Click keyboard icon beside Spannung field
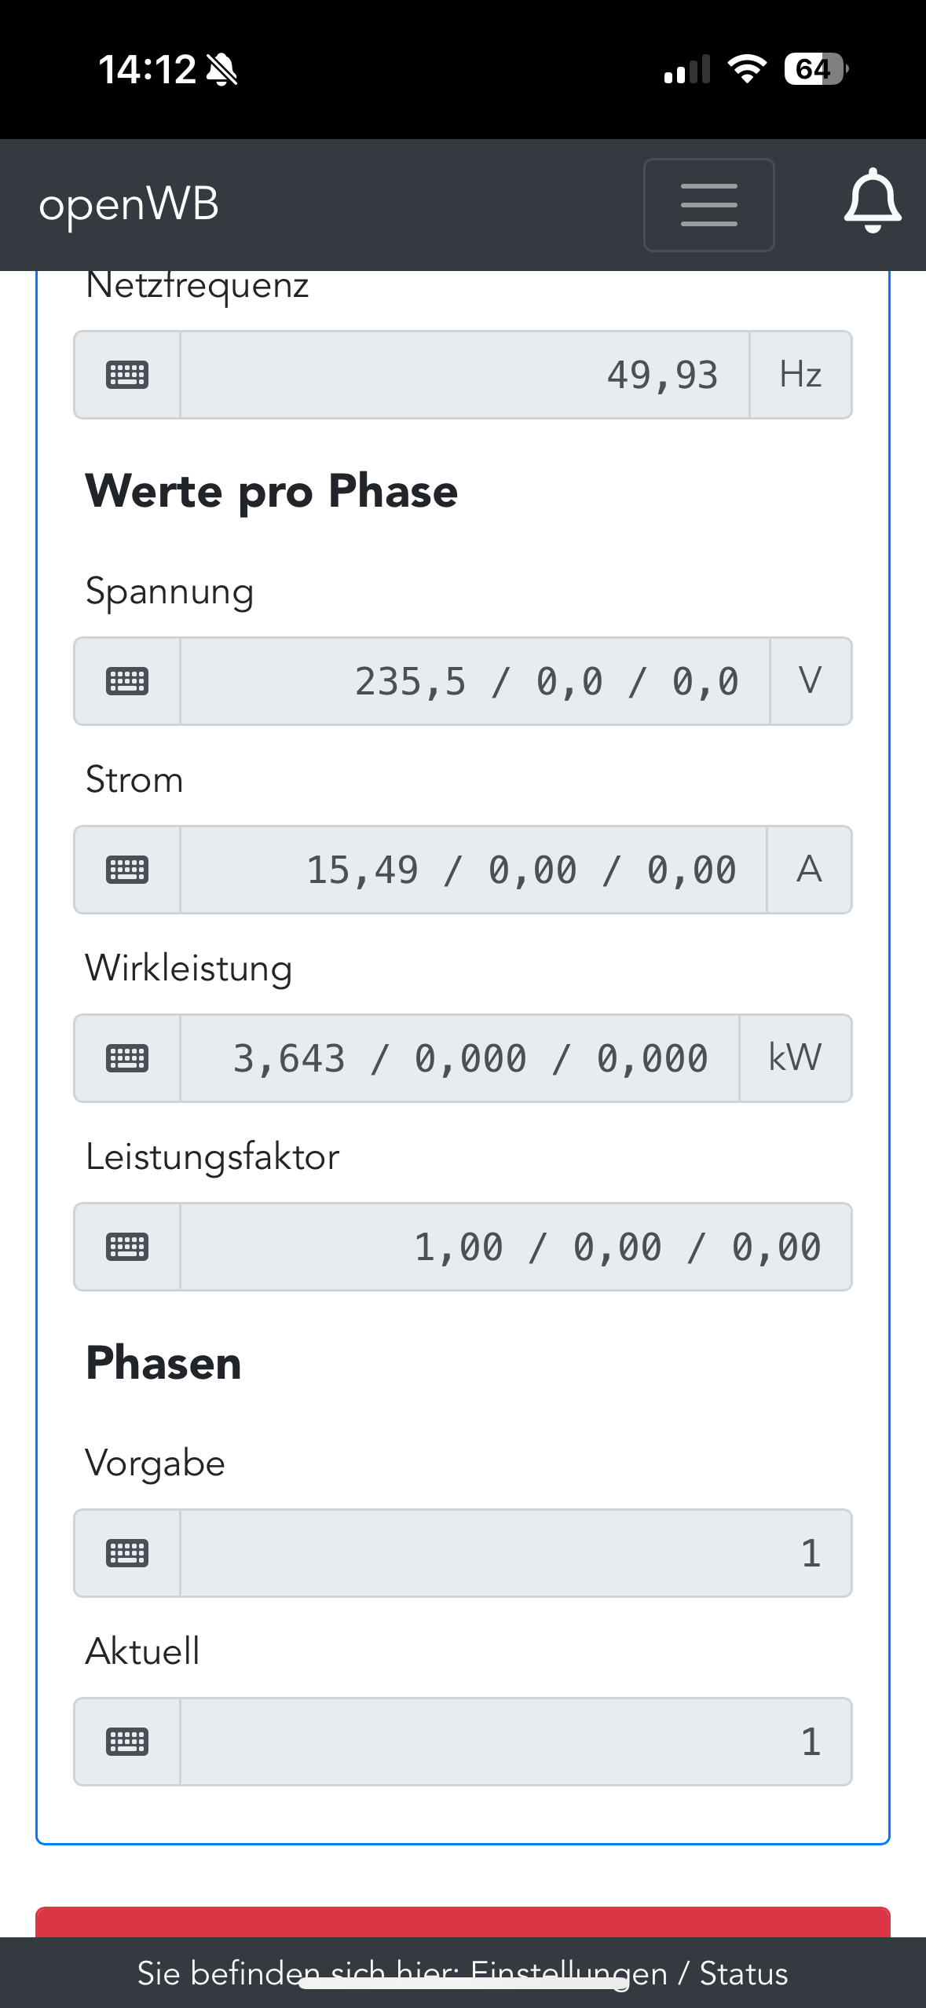Screen dimensions: 926x2008 tap(127, 681)
